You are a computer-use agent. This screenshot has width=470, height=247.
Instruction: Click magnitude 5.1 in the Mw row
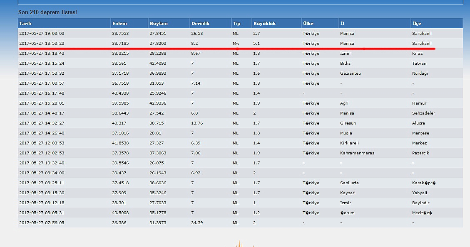click(256, 43)
